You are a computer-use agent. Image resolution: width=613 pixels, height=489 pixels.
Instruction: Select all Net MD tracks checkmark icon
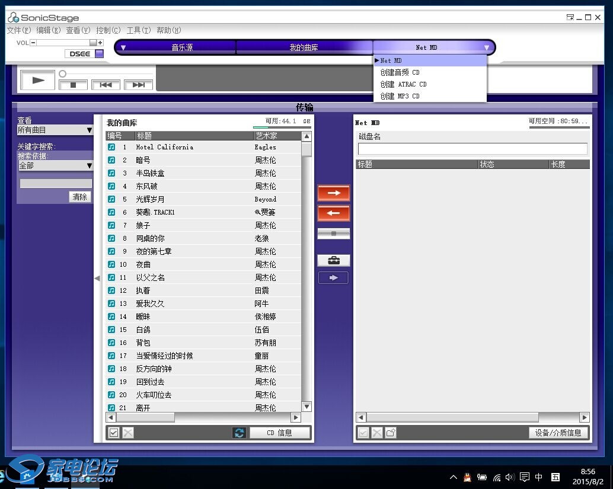[363, 433]
